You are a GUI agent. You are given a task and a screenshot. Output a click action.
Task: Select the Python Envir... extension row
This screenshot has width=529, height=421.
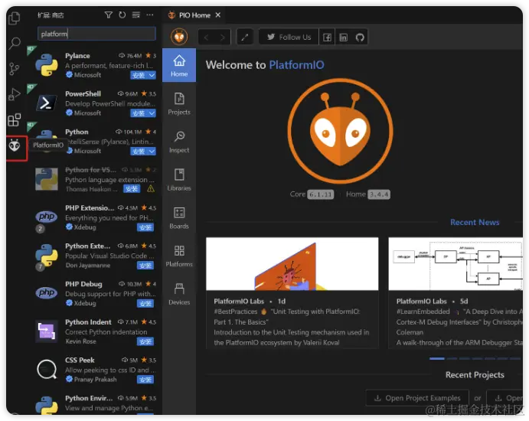click(x=95, y=403)
